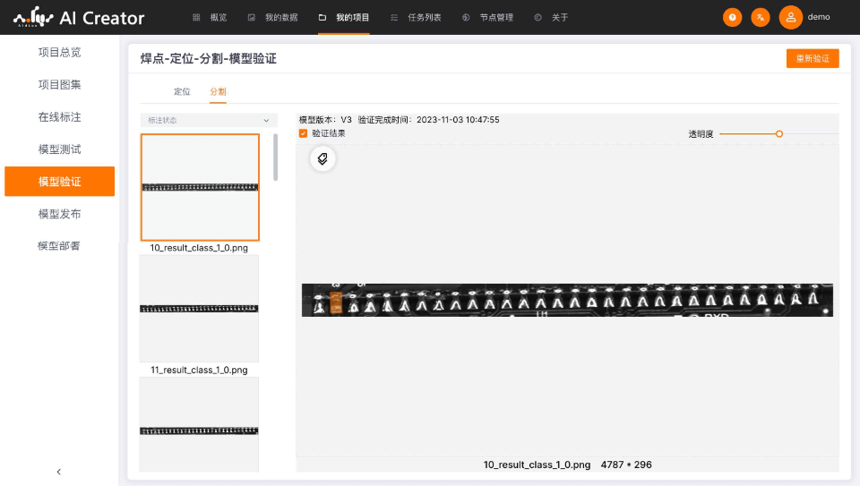The width and height of the screenshot is (860, 486).
Task: Open the 标注状态 dropdown filter
Action: [208, 120]
